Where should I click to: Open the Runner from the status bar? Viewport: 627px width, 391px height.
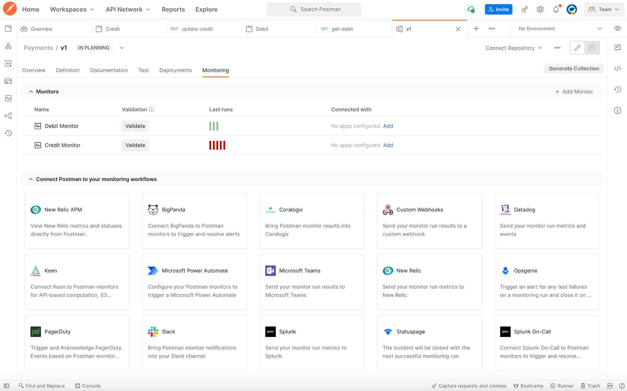562,386
